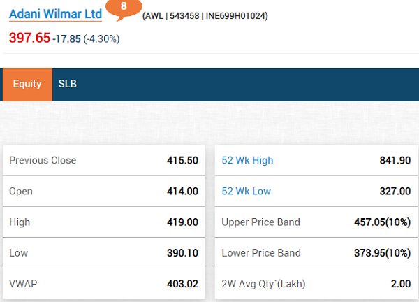The height and width of the screenshot is (302, 419).
Task: Click the Open price value 414.00
Action: 182,191
